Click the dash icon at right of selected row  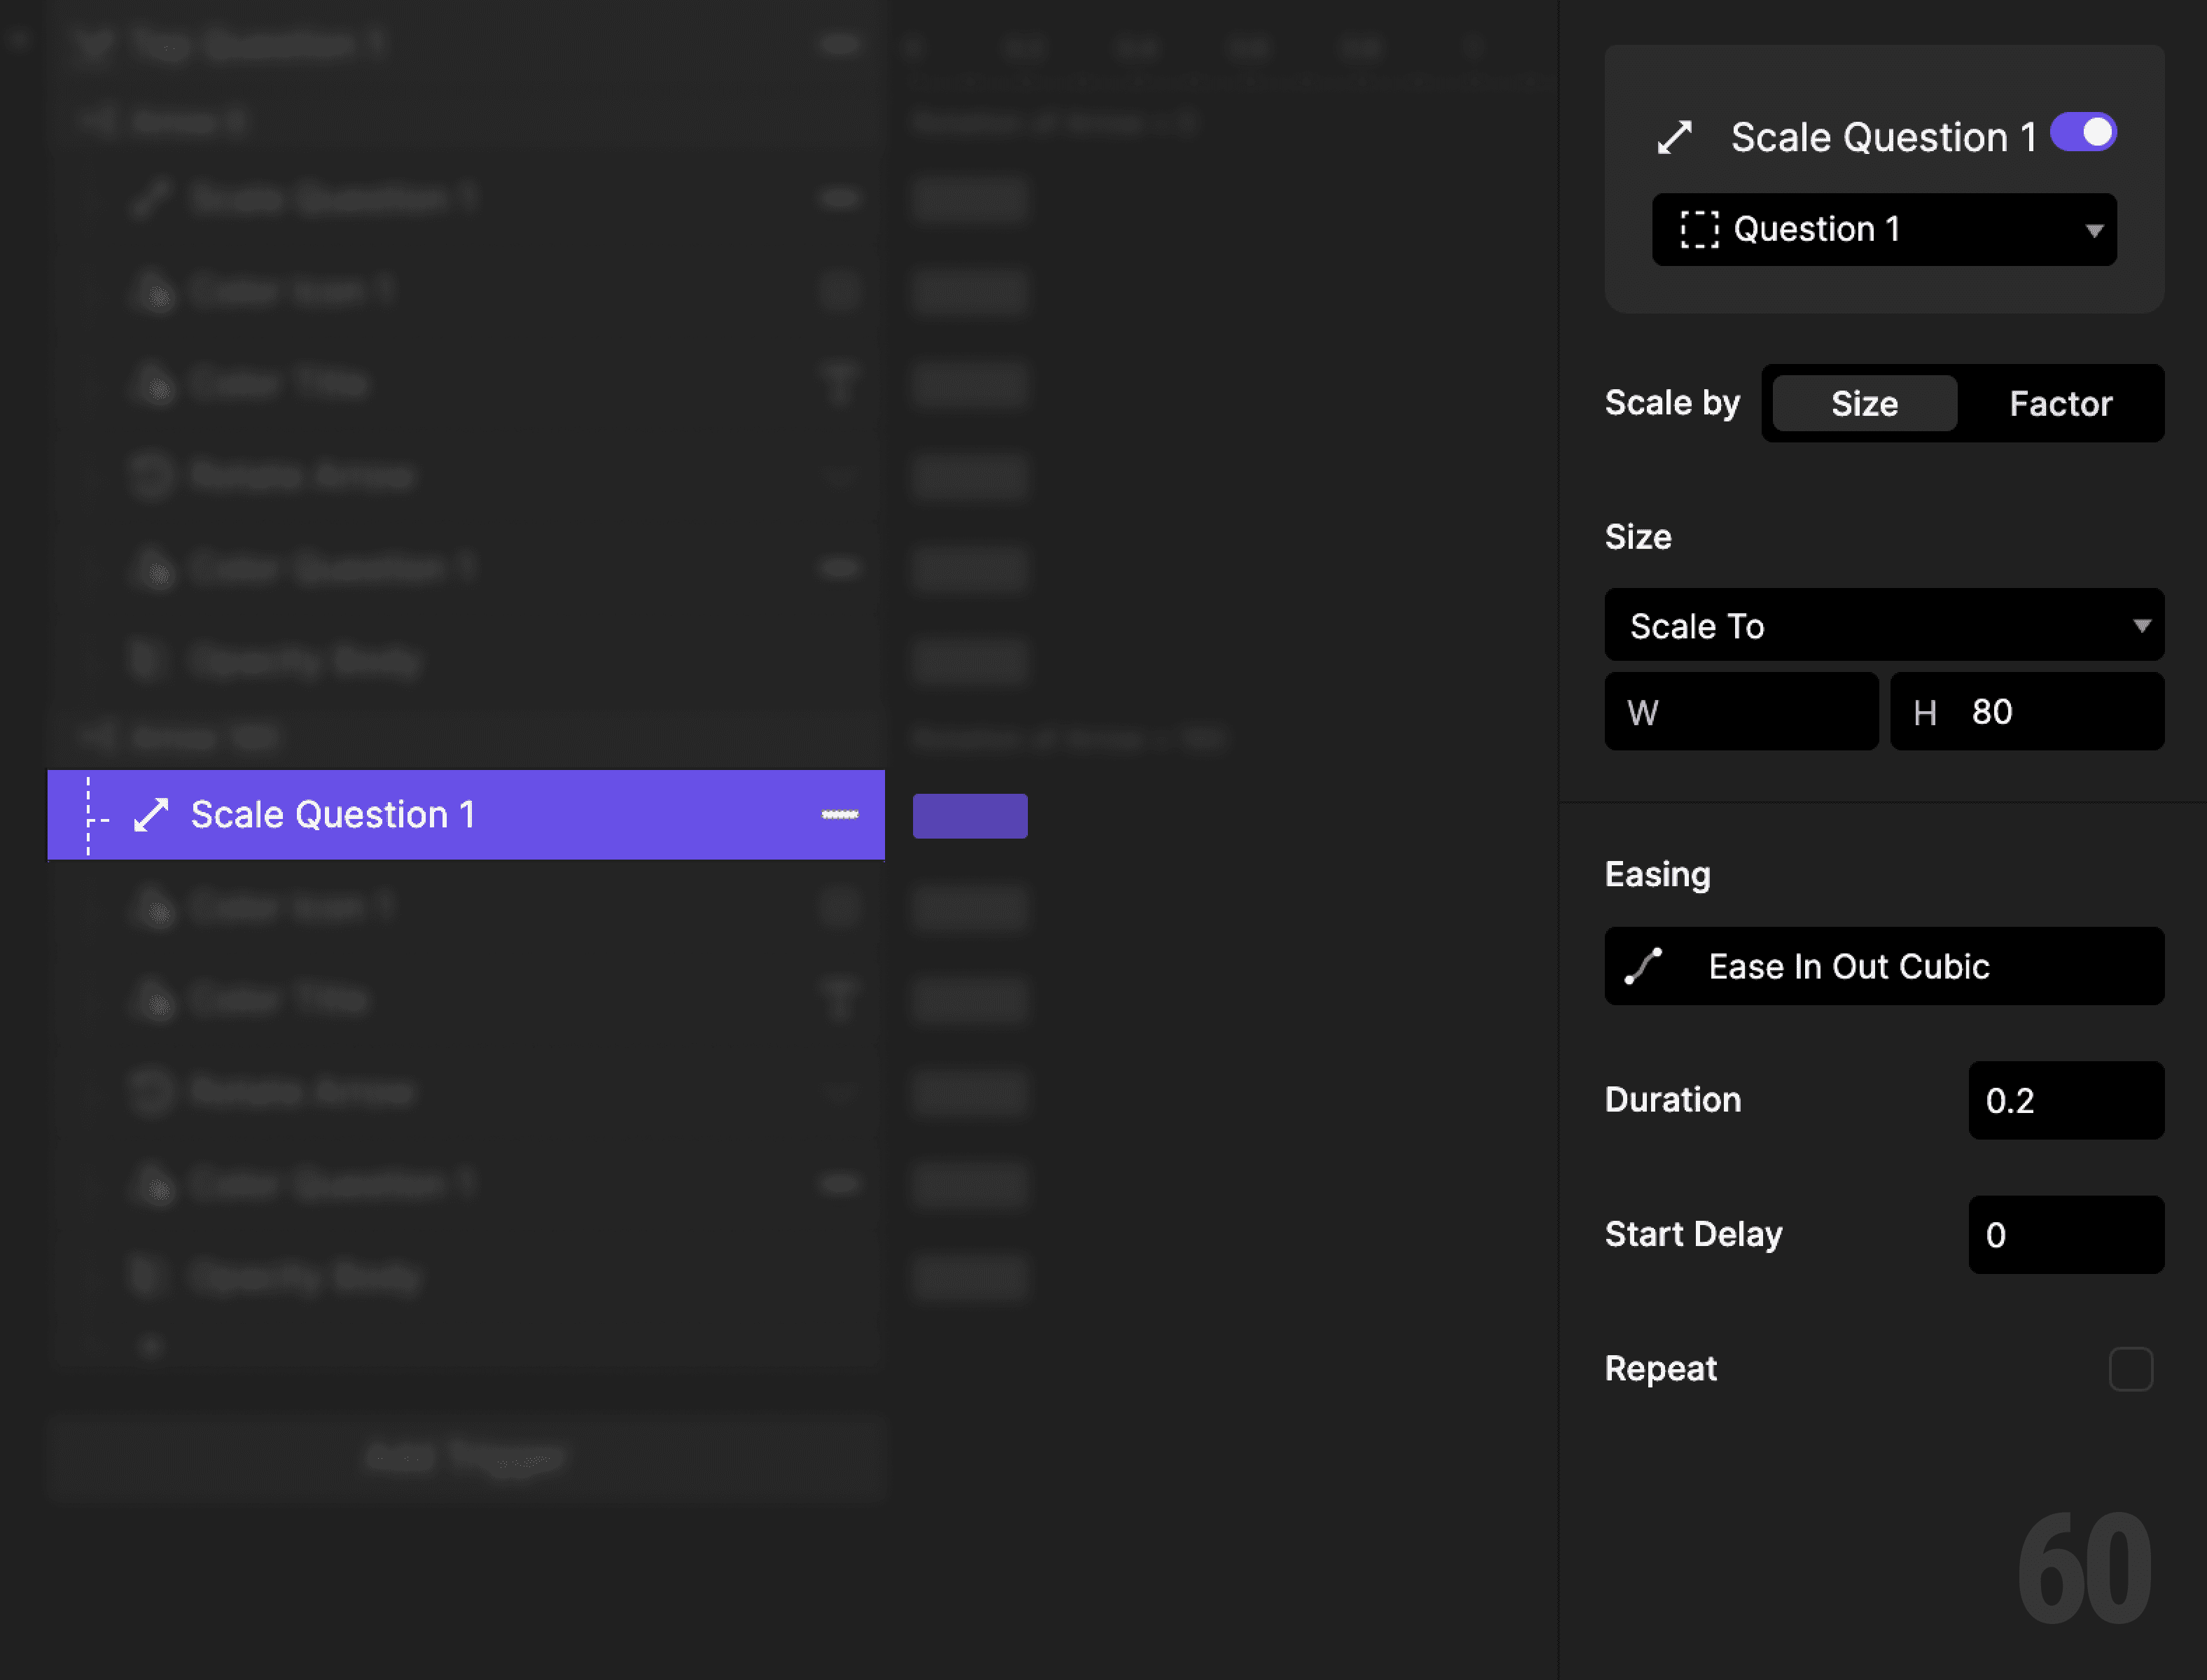[x=839, y=815]
